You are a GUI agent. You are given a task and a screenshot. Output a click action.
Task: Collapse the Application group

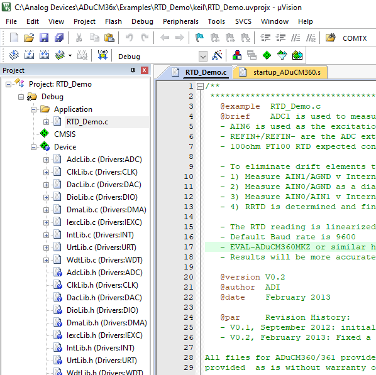[33, 109]
